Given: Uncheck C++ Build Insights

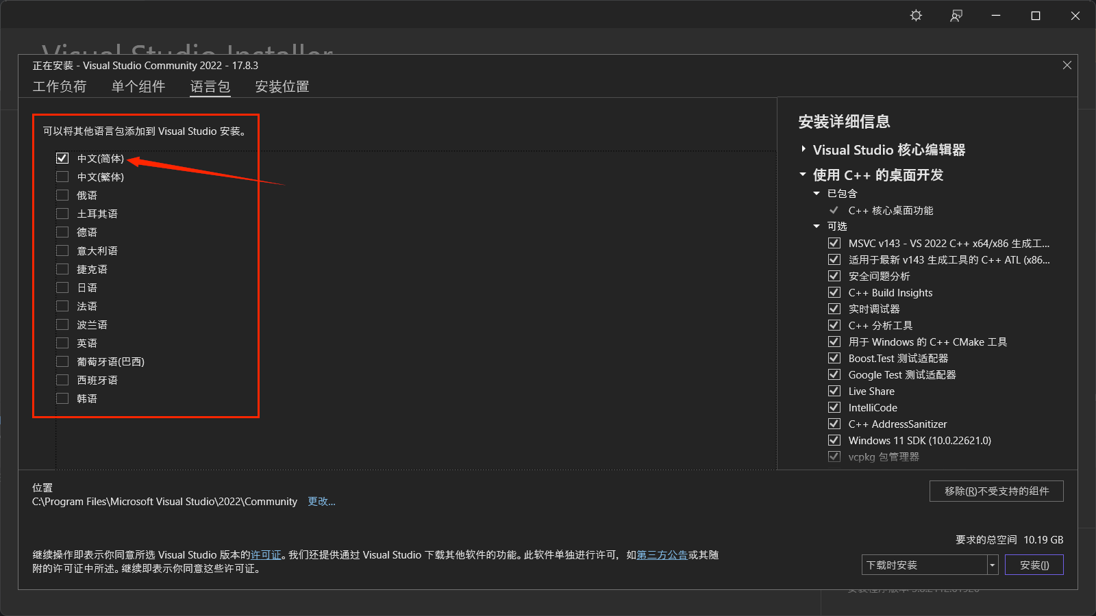Looking at the screenshot, I should pyautogui.click(x=834, y=292).
